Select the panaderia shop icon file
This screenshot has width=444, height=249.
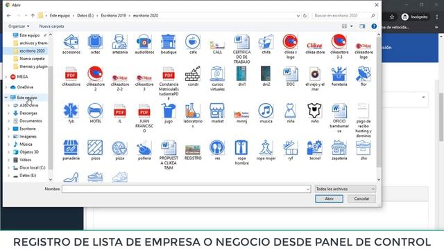click(71, 150)
